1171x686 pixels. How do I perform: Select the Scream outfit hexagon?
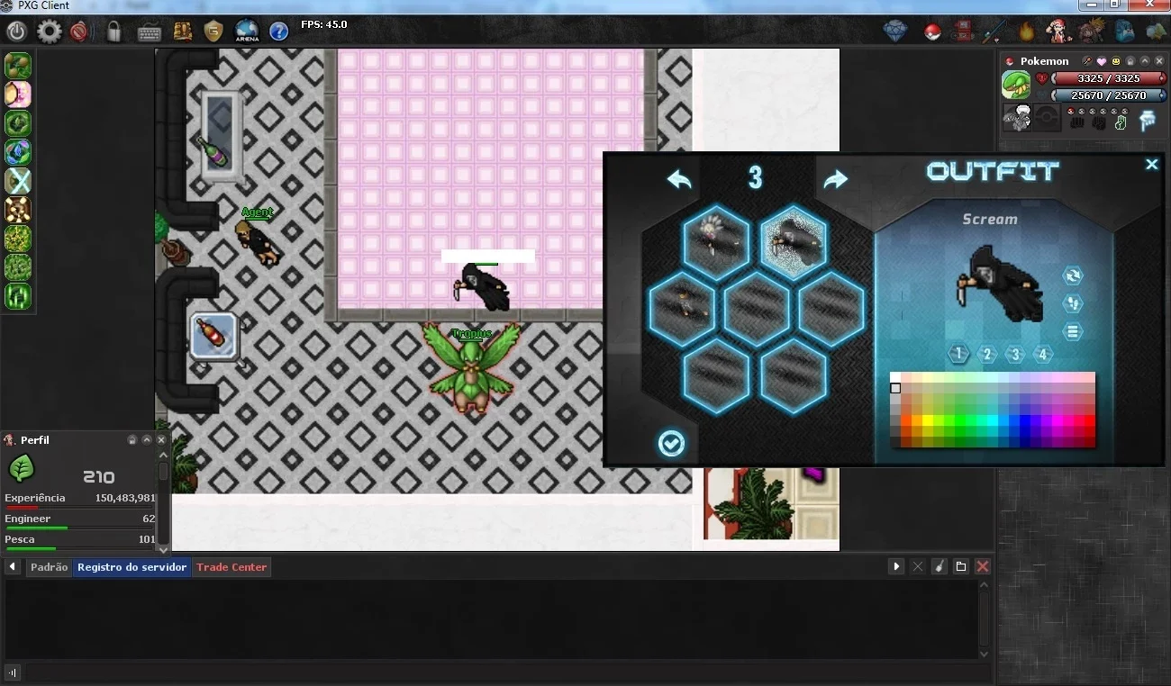tap(794, 242)
